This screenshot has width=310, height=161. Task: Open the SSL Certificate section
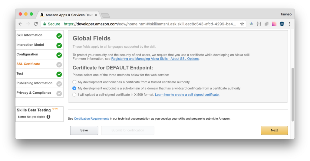(40, 64)
